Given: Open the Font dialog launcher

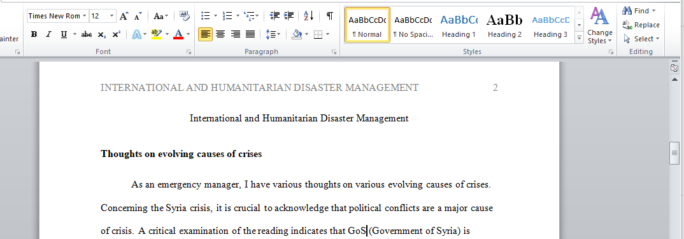Looking at the screenshot, I should point(189,52).
